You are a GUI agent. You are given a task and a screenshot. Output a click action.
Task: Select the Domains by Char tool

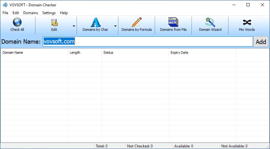(x=95, y=25)
